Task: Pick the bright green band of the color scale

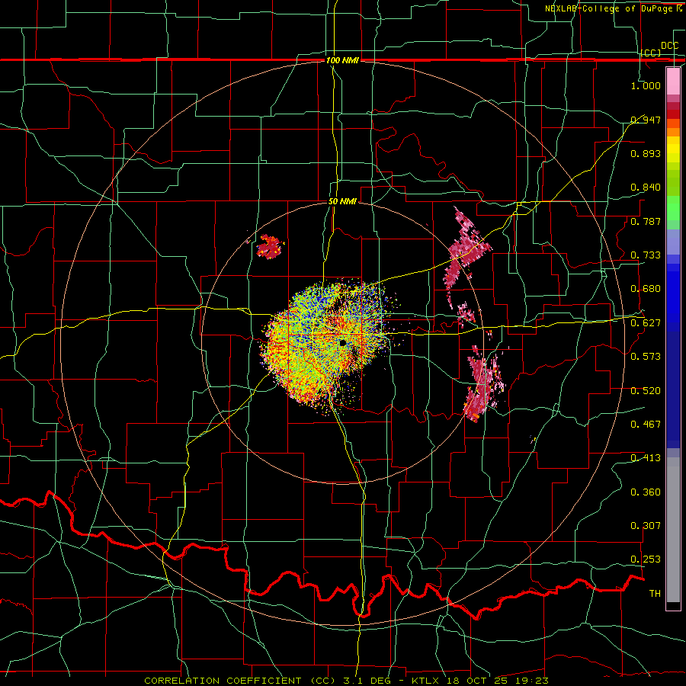Action: click(673, 208)
